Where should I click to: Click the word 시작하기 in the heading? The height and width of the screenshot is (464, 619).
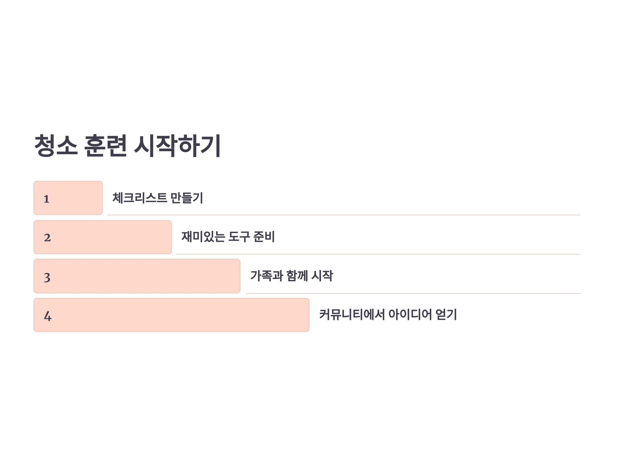(x=177, y=146)
